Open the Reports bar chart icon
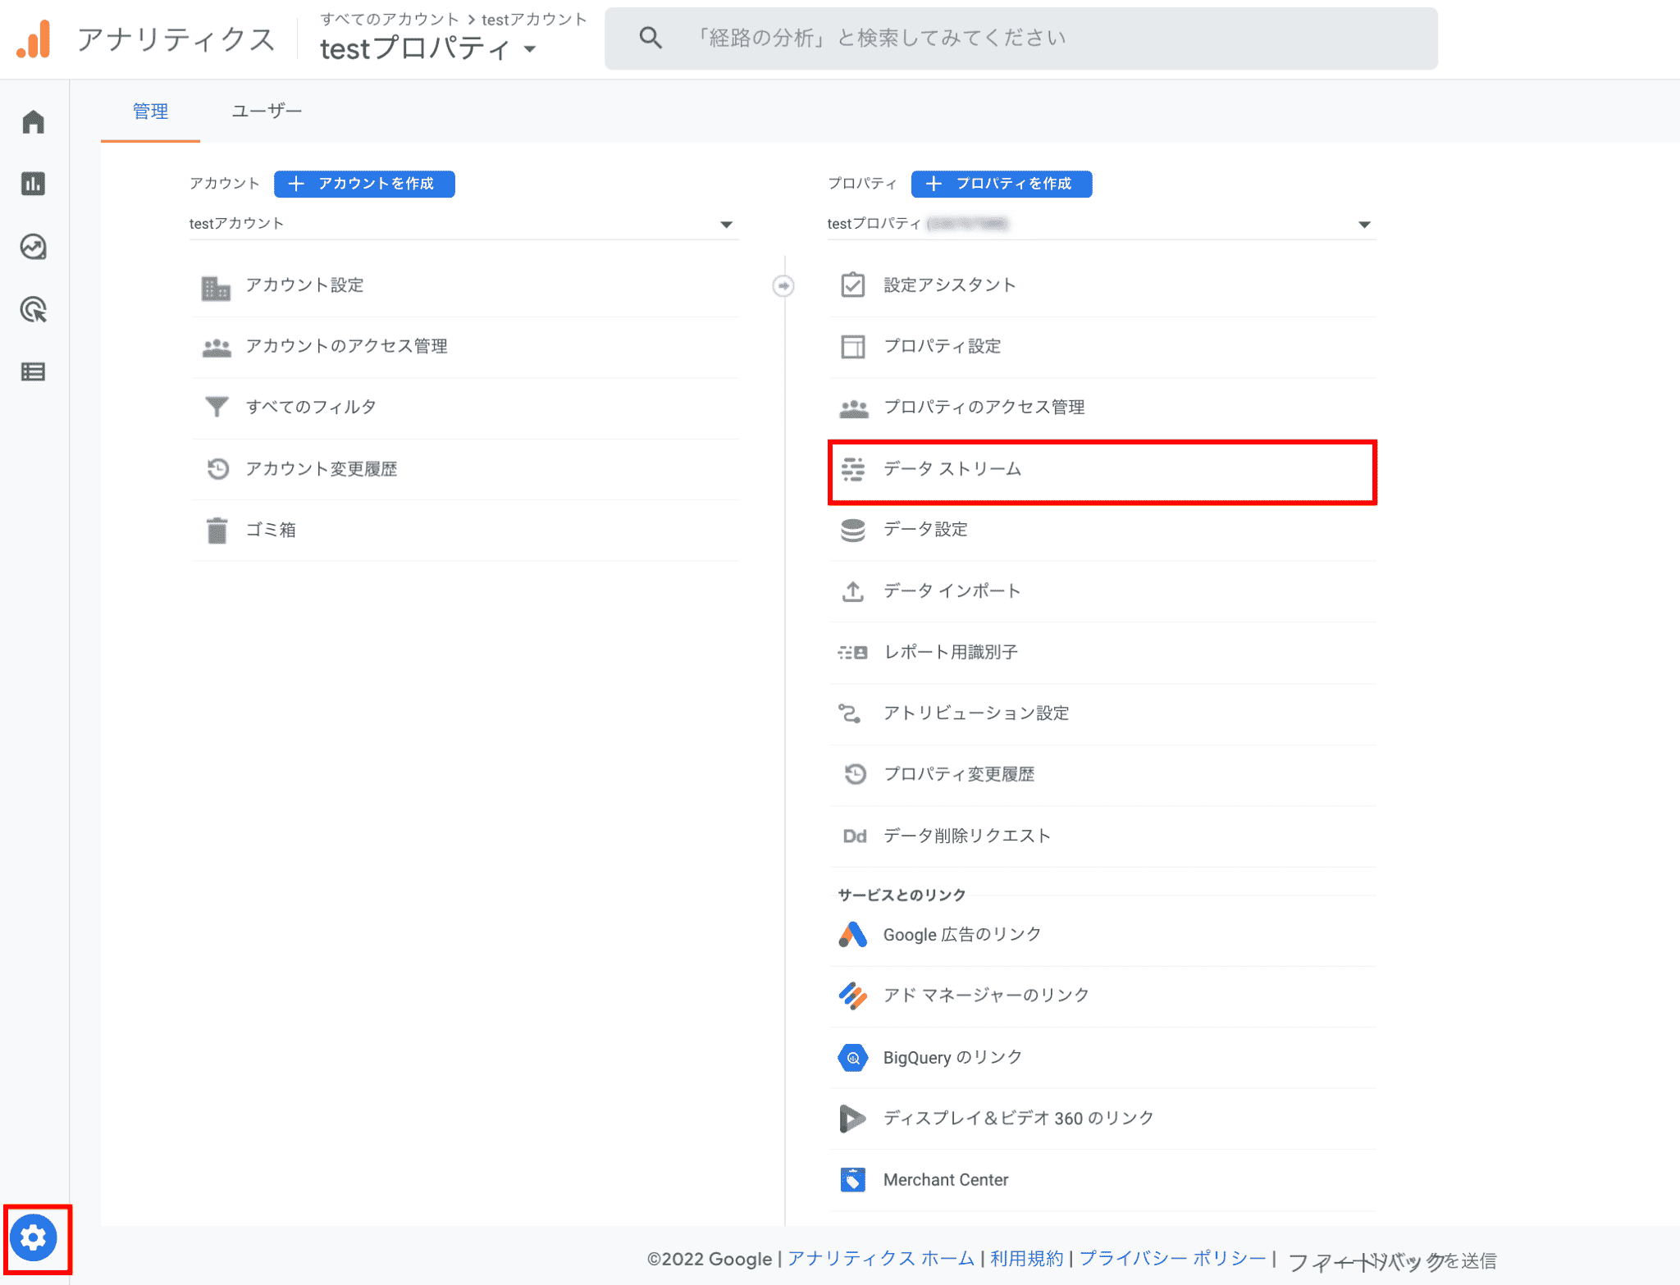 34,184
